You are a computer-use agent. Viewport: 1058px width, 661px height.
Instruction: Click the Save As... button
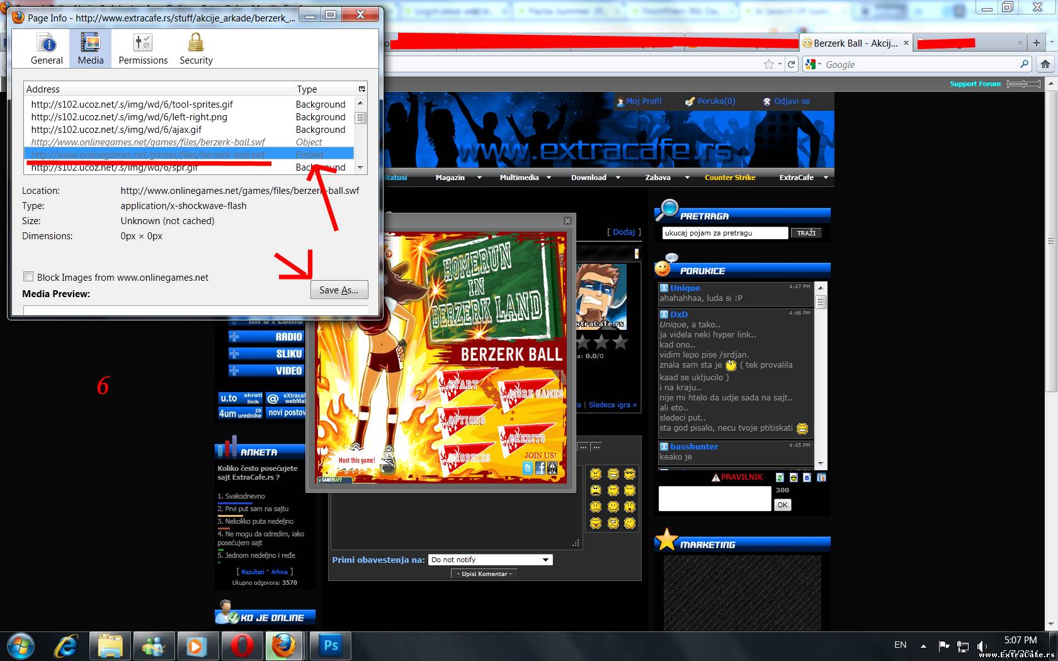pyautogui.click(x=339, y=290)
